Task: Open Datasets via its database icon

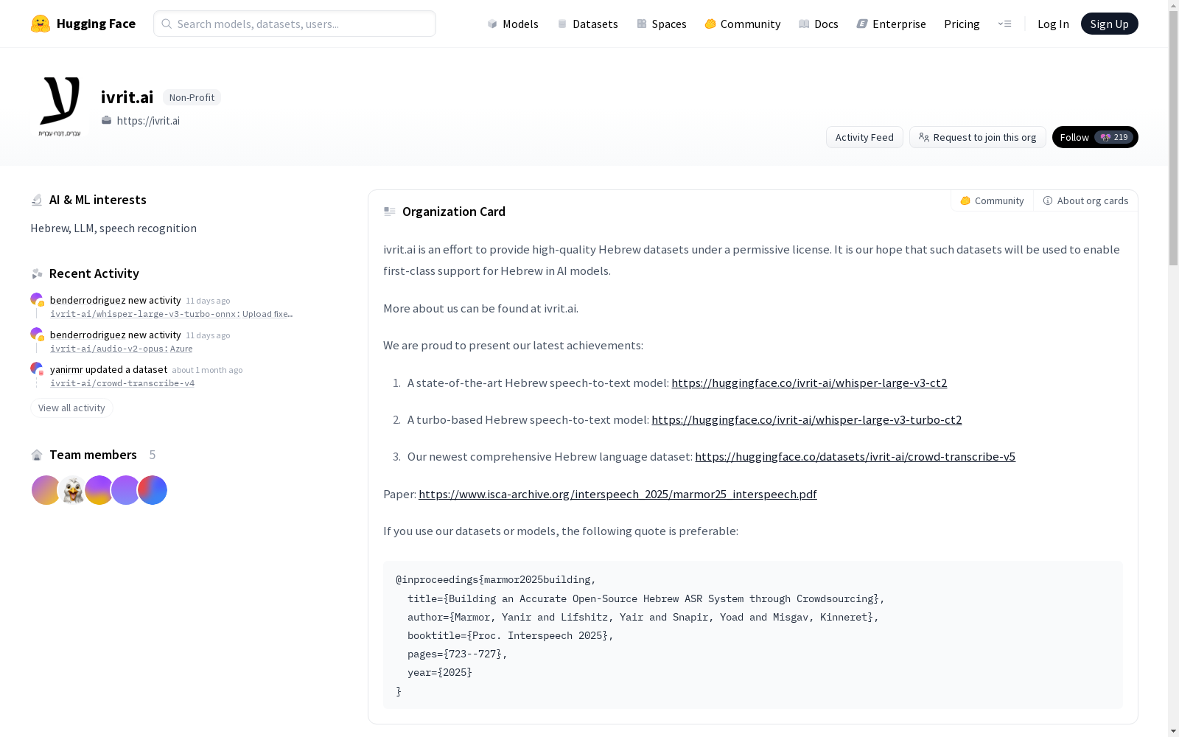Action: (562, 24)
